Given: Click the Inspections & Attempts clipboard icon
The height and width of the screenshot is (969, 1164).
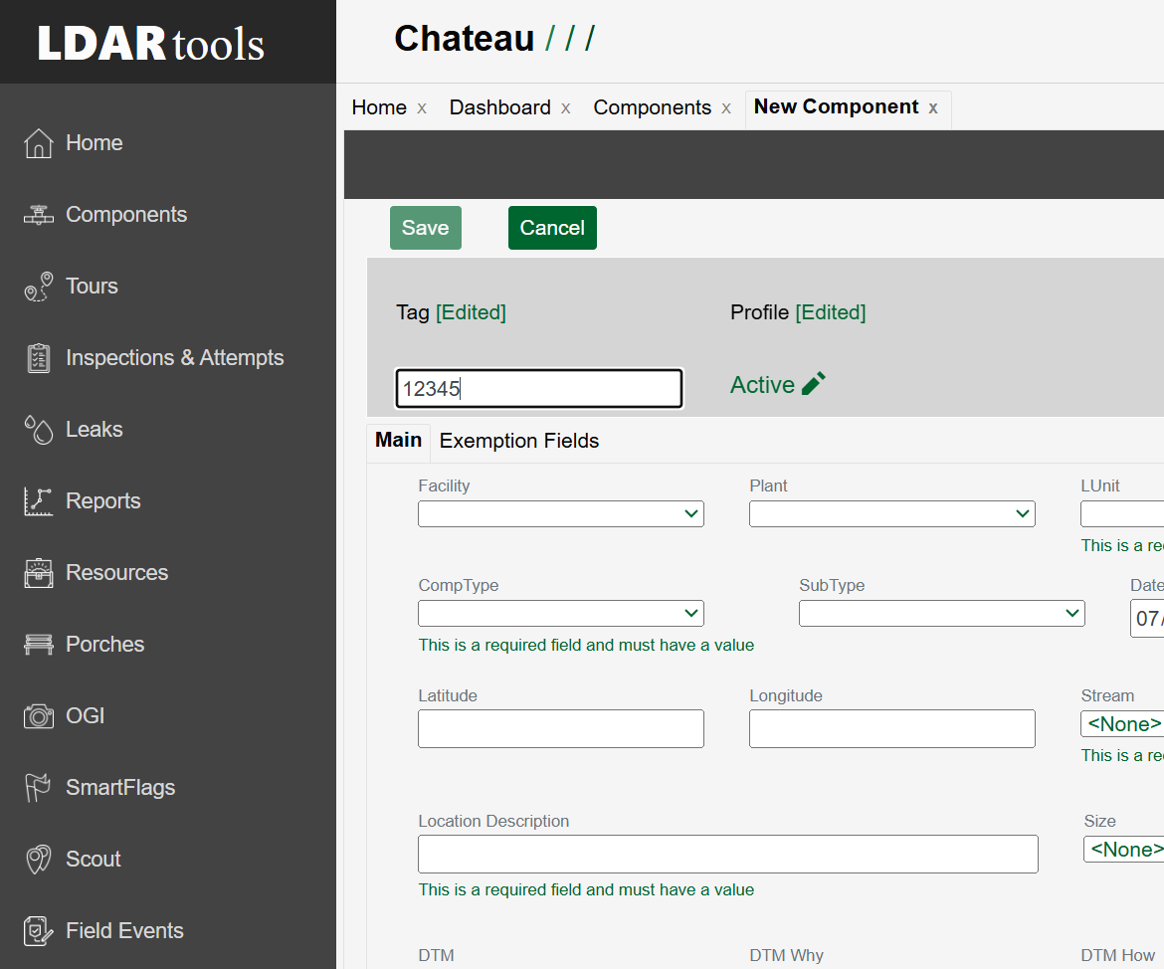Looking at the screenshot, I should [x=38, y=358].
